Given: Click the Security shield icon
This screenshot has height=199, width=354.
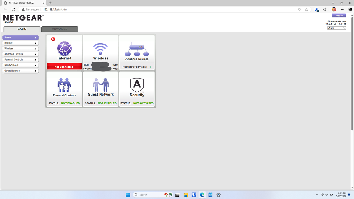Looking at the screenshot, I should tap(137, 85).
